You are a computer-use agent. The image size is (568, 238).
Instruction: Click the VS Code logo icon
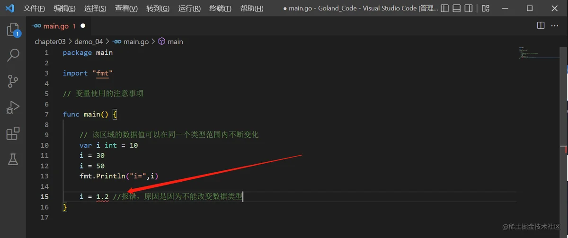(x=10, y=8)
